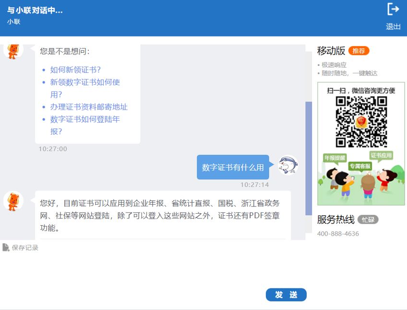Open the 办理证书资料邮寄地址 link
407x310 pixels.
point(89,107)
